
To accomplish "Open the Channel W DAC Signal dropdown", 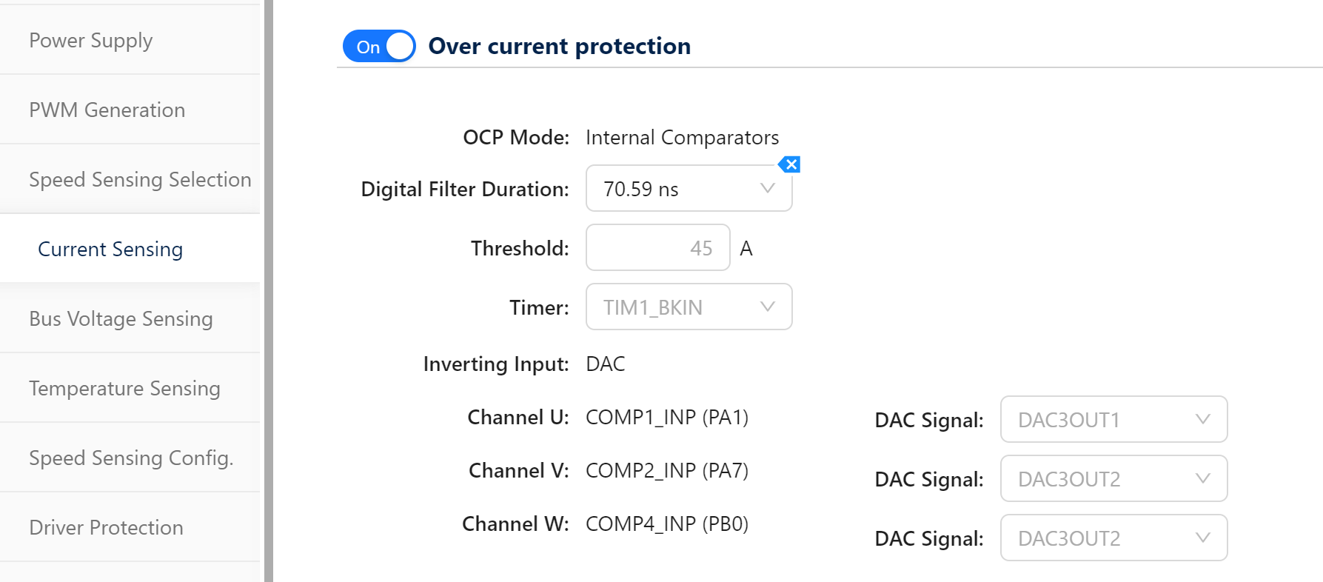I will (1113, 538).
